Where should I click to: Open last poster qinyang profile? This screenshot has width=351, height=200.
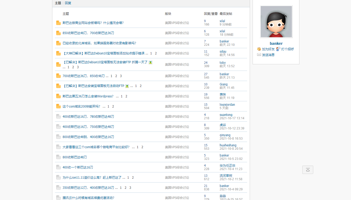(x=225, y=135)
